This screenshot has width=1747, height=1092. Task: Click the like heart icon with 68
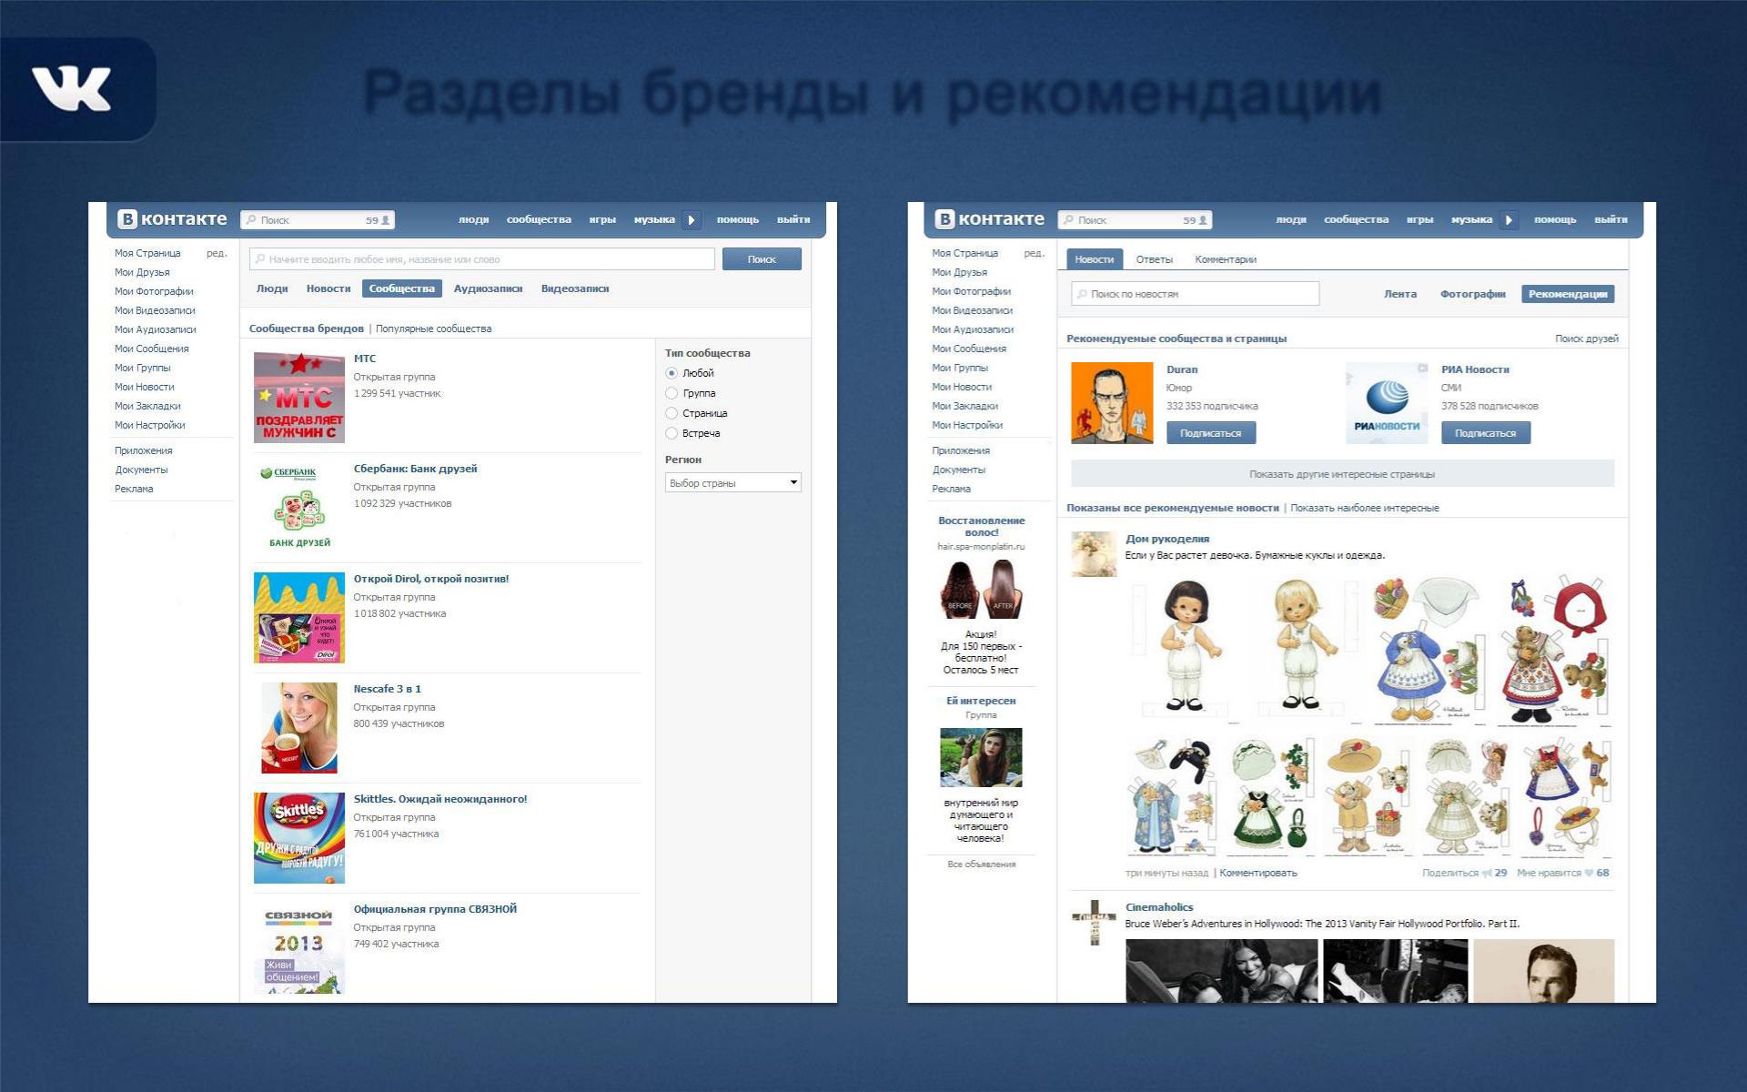click(x=1590, y=873)
